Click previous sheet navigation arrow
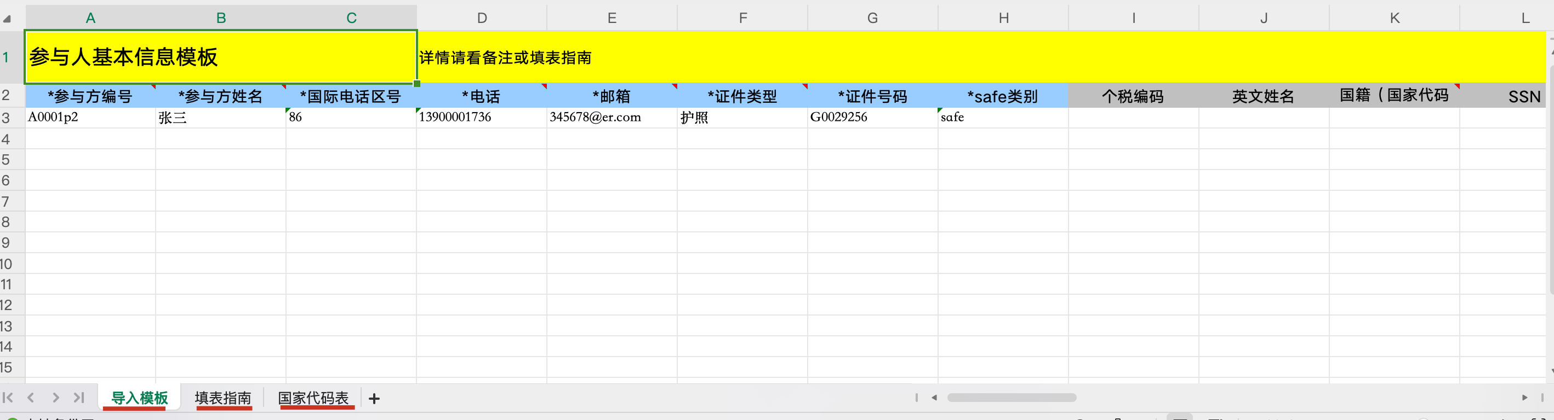This screenshot has height=420, width=1554. click(x=31, y=398)
